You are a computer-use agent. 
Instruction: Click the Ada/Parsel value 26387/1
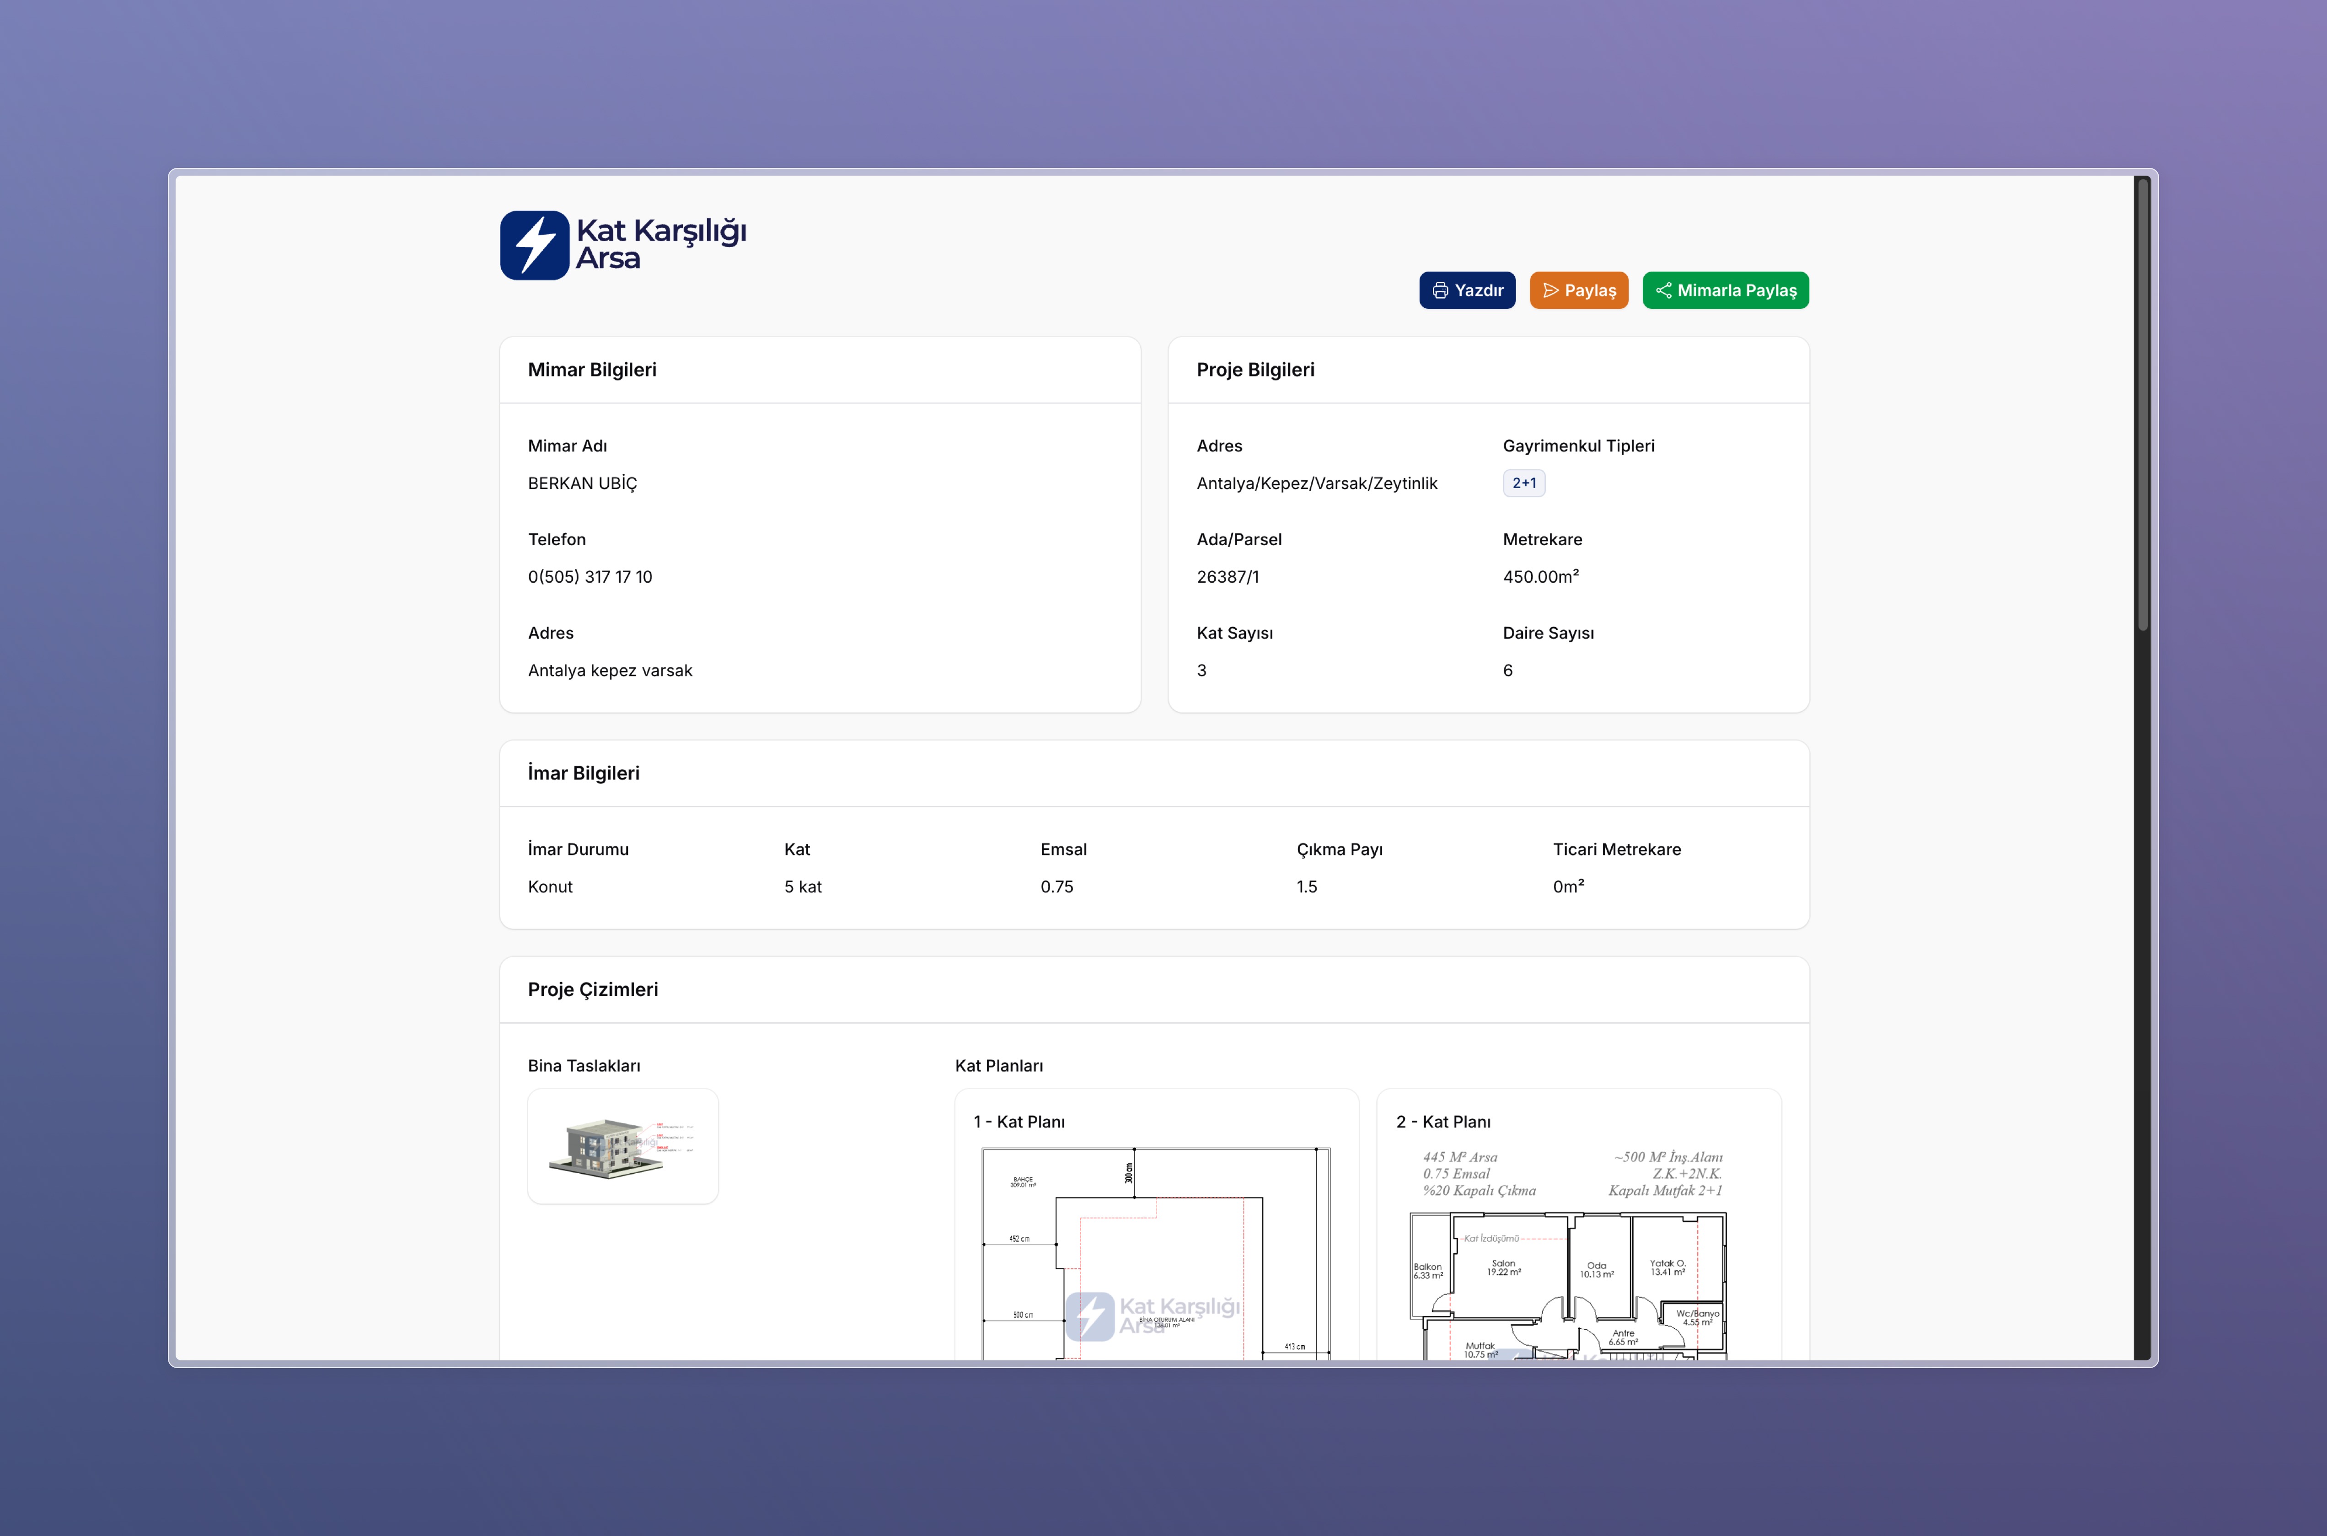point(1227,577)
